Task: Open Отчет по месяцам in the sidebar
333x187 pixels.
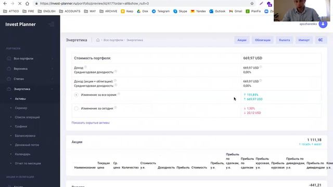Action: (28, 164)
